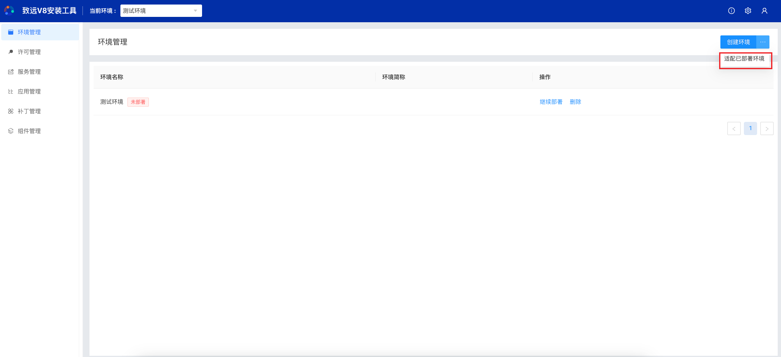The image size is (781, 357).
Task: Click the 创建环境 button
Action: coord(739,42)
